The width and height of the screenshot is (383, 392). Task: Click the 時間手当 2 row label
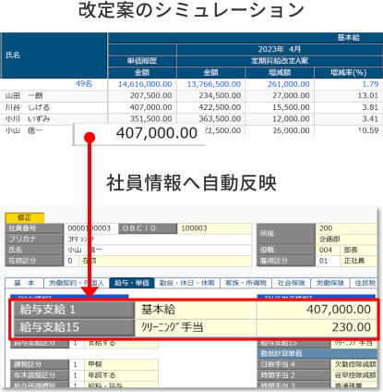pos(293,375)
